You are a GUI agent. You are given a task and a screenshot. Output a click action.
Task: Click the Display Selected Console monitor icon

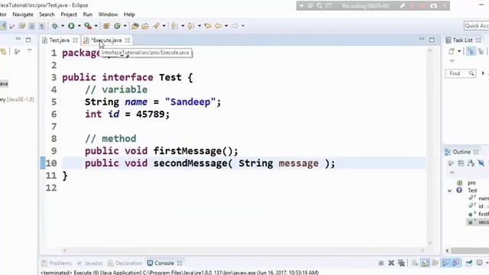click(479, 263)
